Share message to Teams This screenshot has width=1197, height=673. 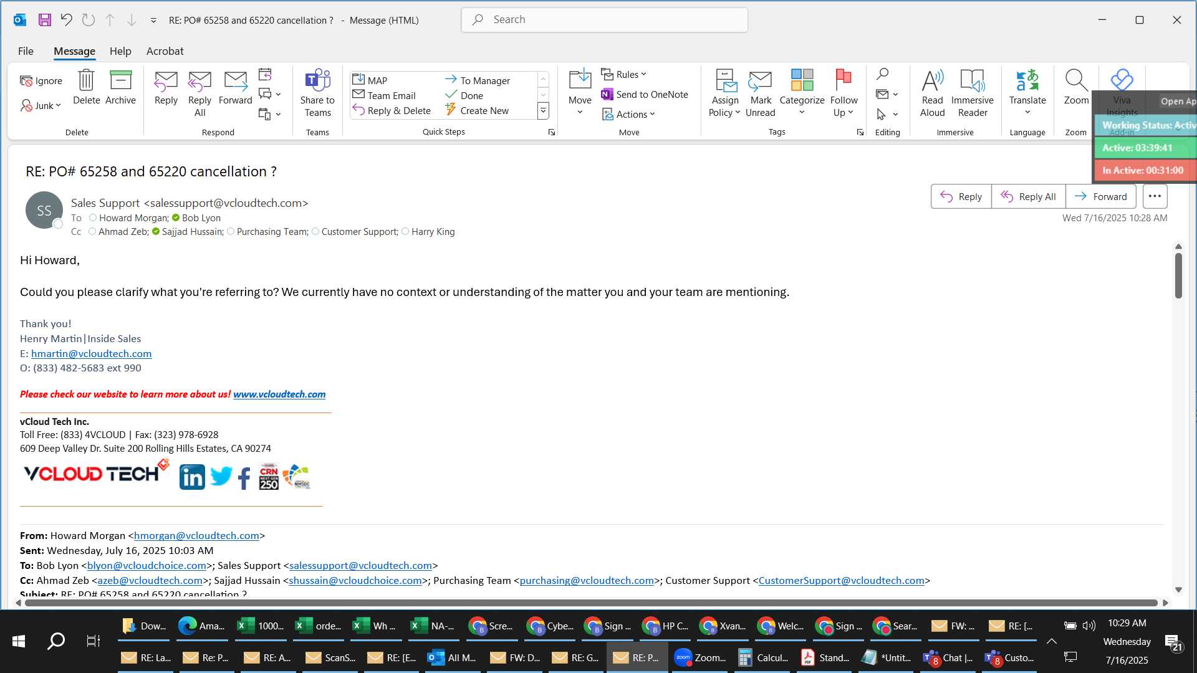tap(317, 93)
